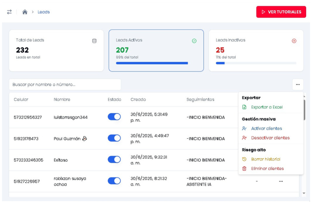The height and width of the screenshot is (208, 312).
Task: Disable the Estado switch for Paul Guzmán
Action: point(114,138)
